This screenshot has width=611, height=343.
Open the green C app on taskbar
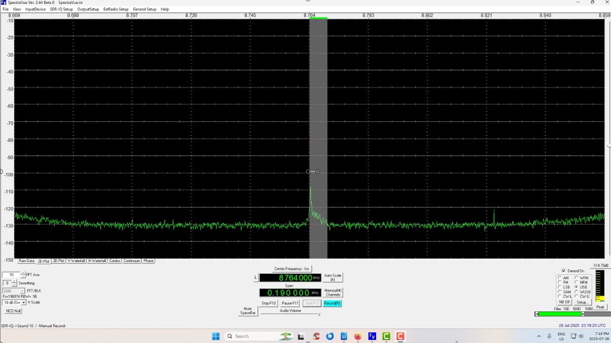click(x=386, y=336)
